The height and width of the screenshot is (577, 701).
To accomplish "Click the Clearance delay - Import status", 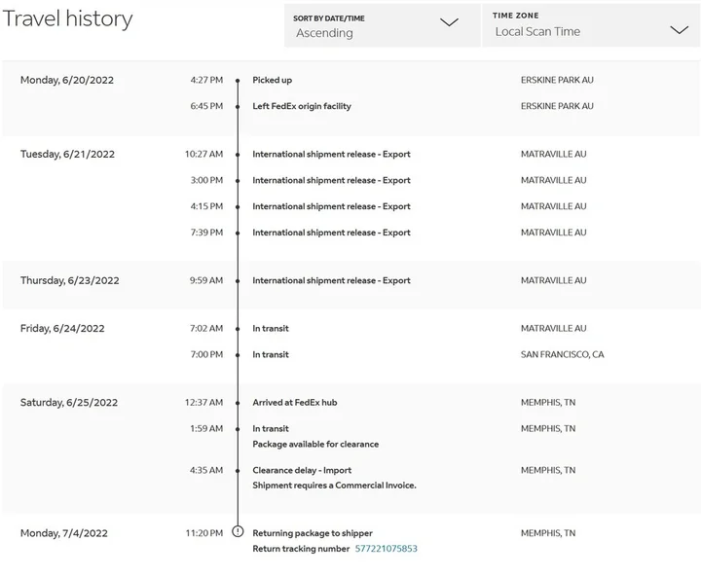I will point(302,470).
